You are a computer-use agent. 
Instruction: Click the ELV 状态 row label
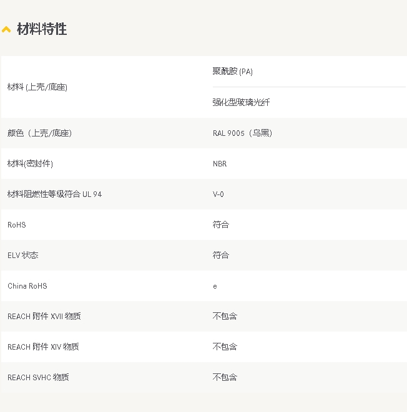click(23, 256)
